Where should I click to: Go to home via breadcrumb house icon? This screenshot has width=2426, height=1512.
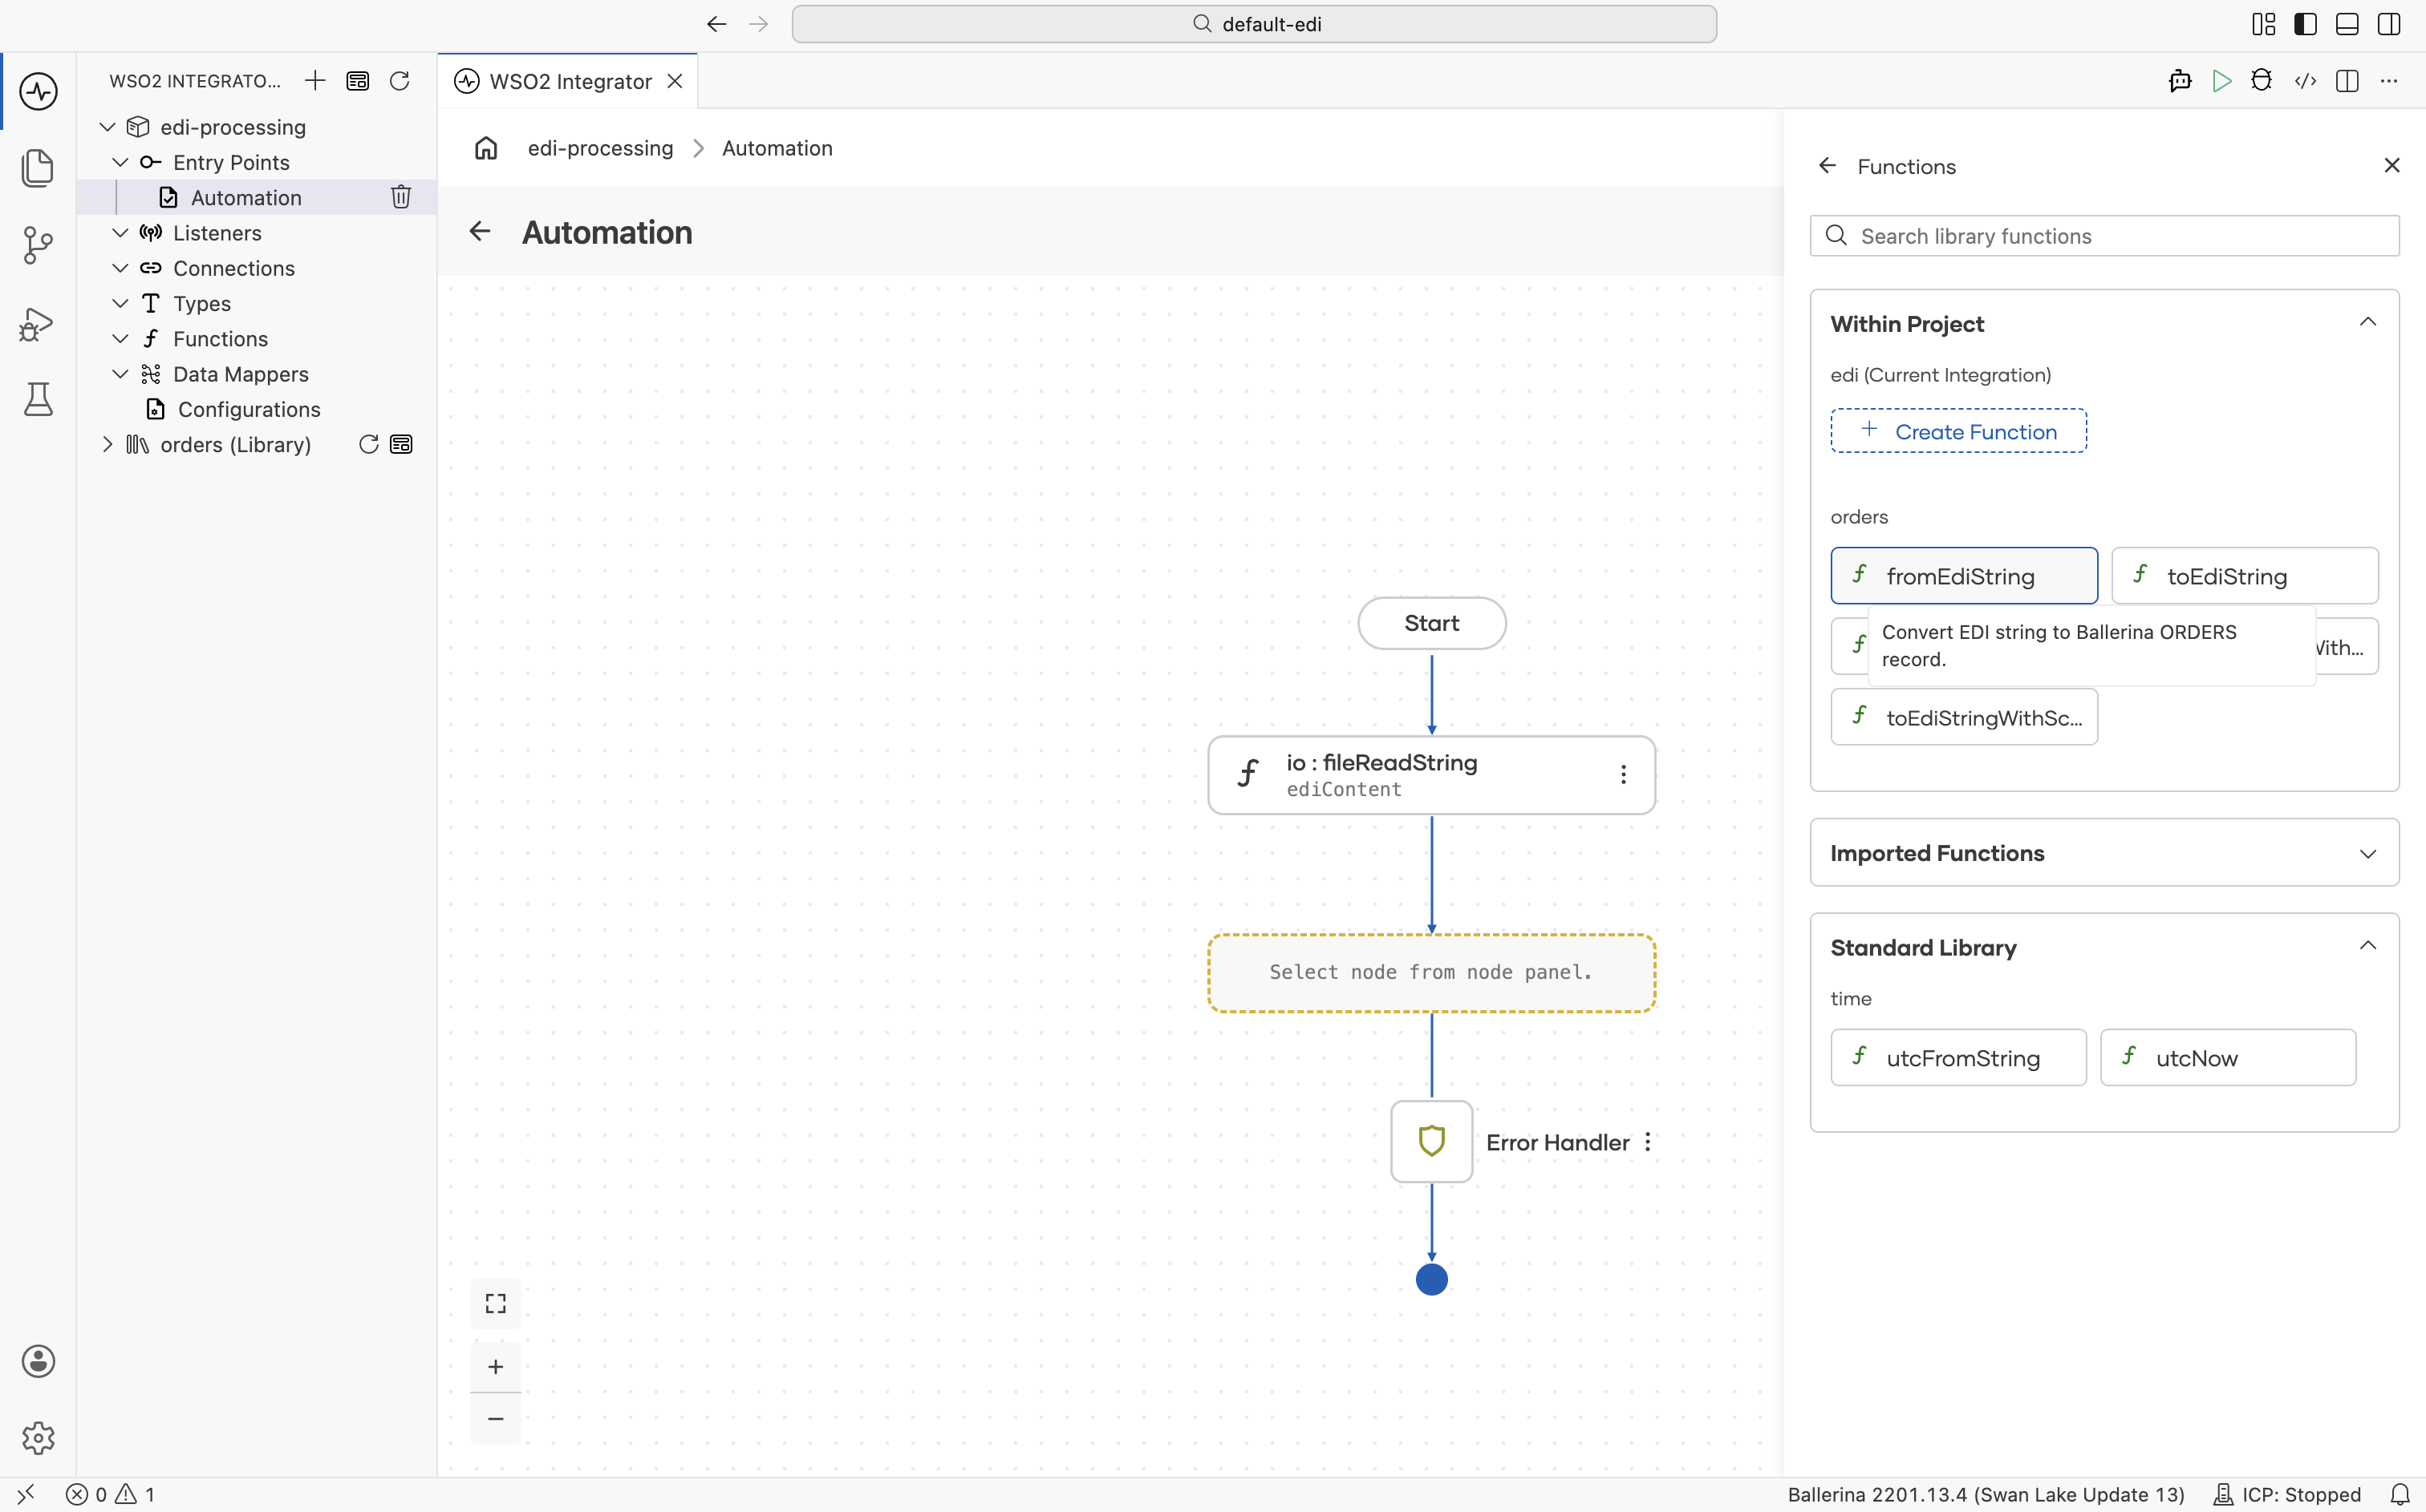486,148
